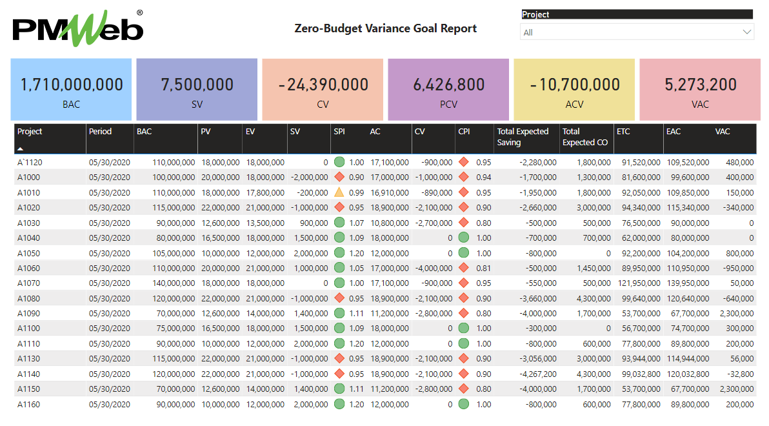
Task: Click the red CPI diamond indicator for project A1000
Action: [x=463, y=177]
